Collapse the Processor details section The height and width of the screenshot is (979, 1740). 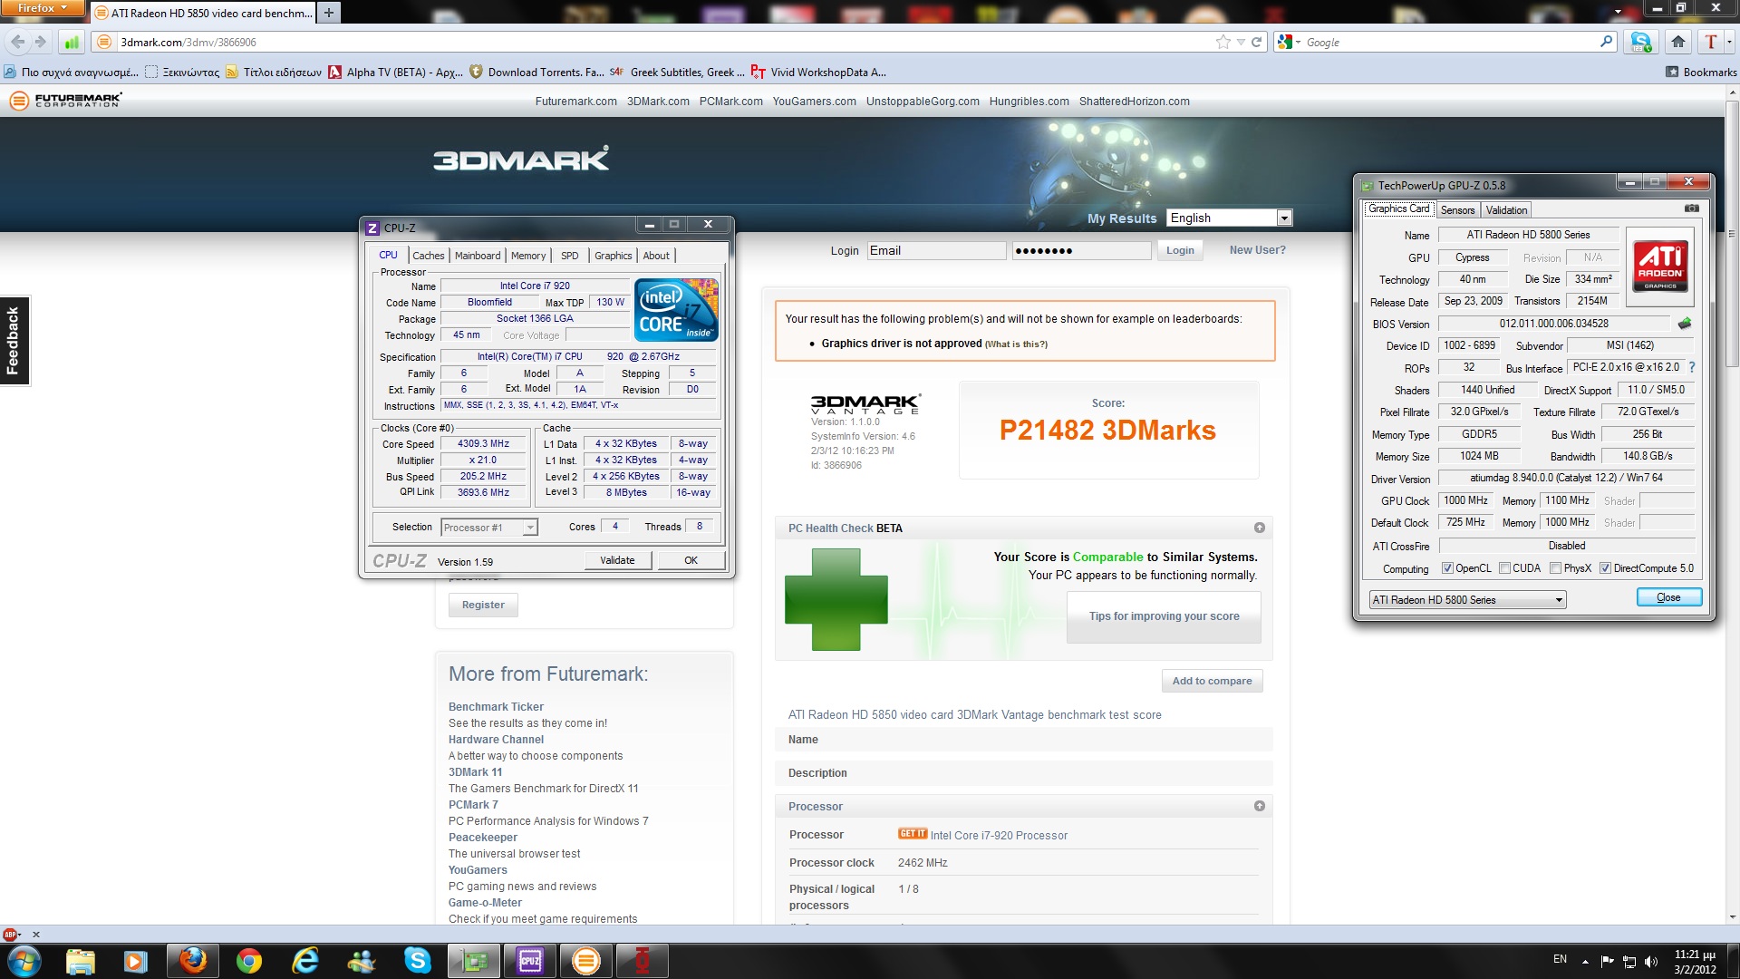click(x=1259, y=806)
